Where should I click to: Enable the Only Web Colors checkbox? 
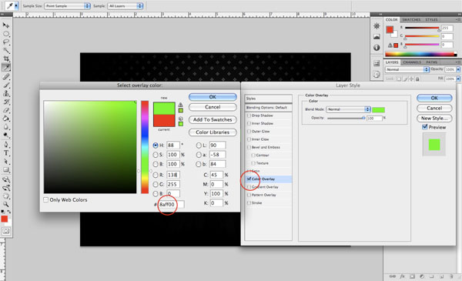(46, 199)
